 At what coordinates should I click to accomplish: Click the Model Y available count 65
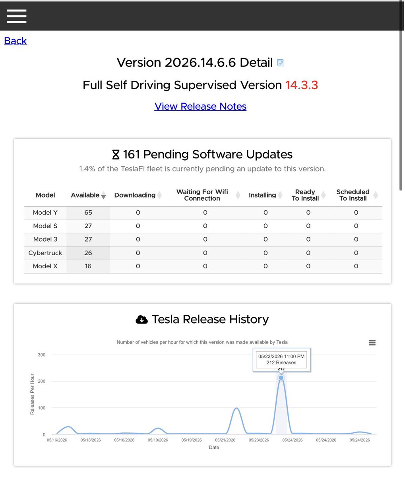point(88,213)
